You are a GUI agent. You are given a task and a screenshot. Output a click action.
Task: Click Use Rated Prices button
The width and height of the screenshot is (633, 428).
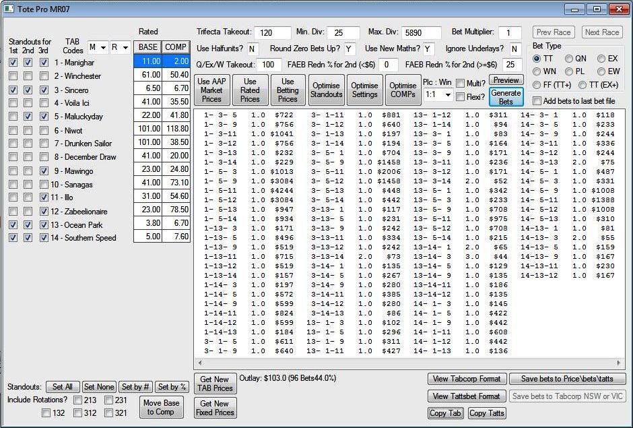click(x=250, y=90)
